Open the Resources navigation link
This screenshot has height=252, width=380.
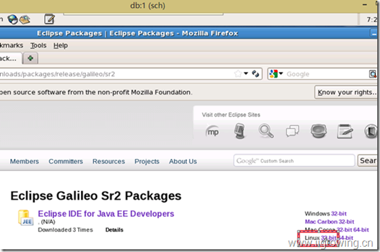coord(109,161)
